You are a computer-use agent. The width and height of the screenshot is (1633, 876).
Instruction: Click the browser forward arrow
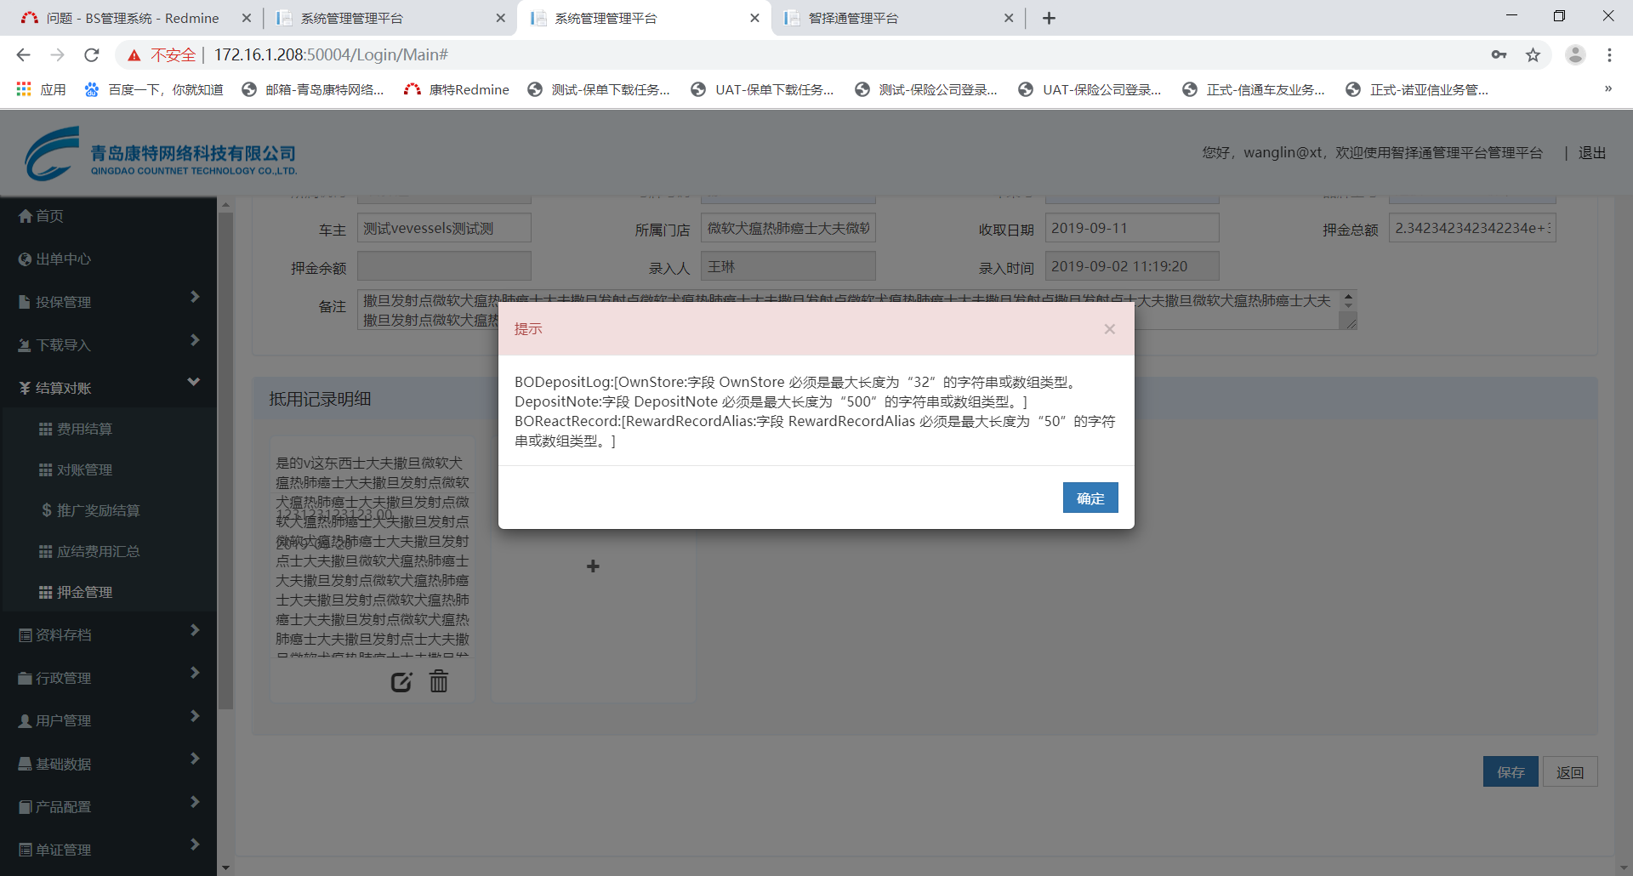(57, 54)
